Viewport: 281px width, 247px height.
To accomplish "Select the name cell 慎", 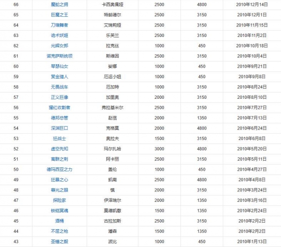I will (113, 190).
